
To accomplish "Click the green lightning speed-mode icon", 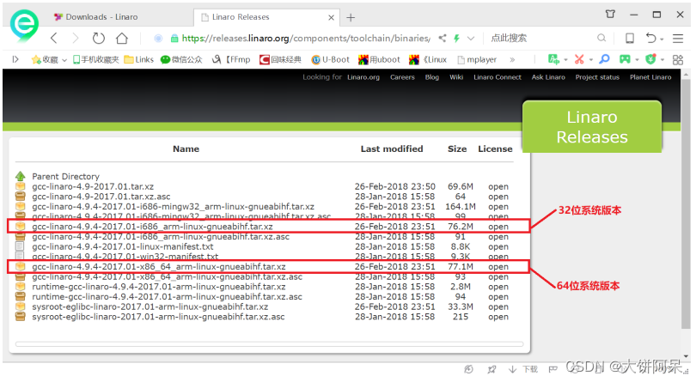I will [456, 38].
